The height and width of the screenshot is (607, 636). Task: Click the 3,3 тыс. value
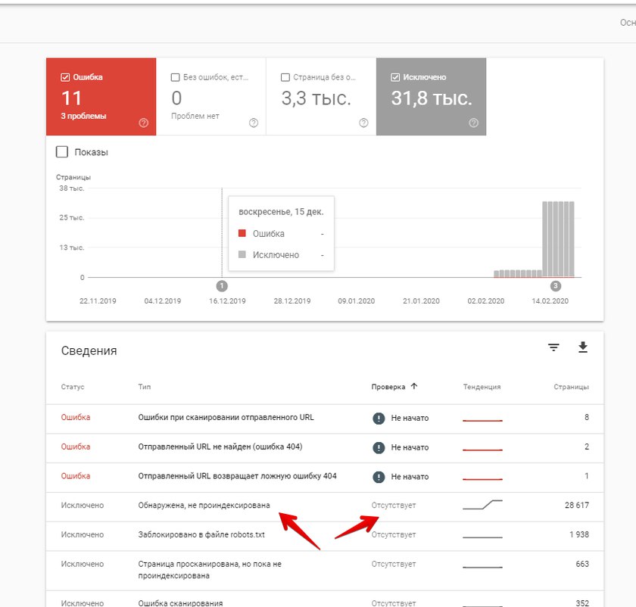tap(316, 98)
